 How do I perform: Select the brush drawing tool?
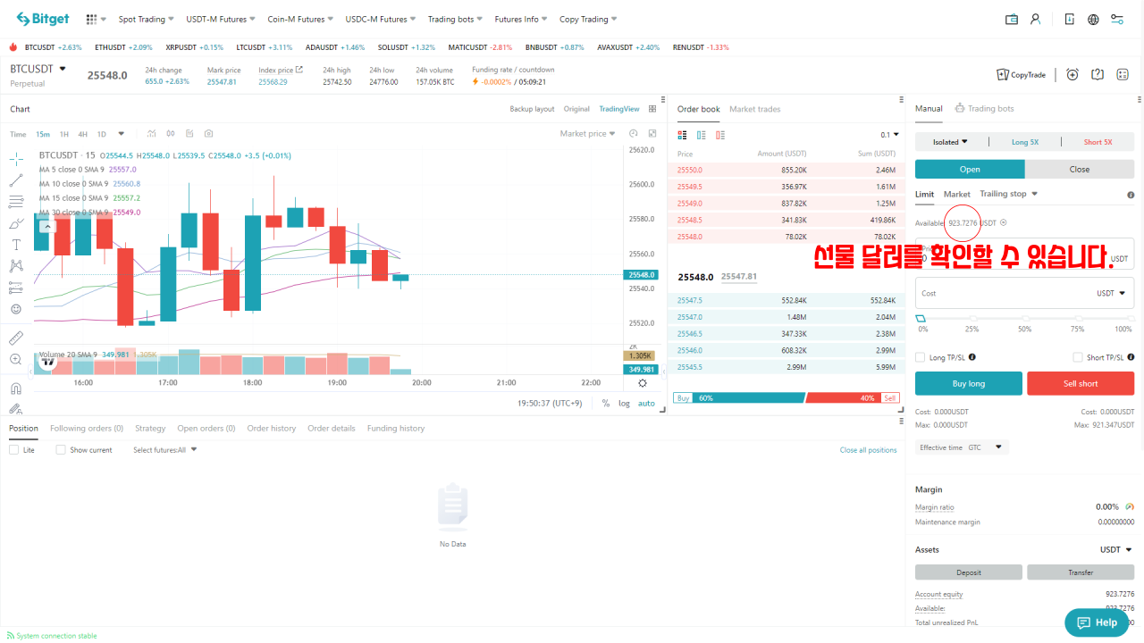click(16, 223)
